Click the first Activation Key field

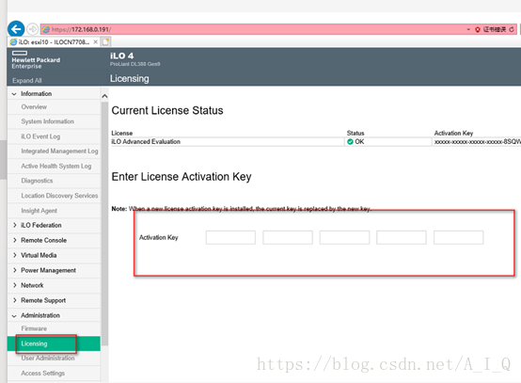point(230,237)
